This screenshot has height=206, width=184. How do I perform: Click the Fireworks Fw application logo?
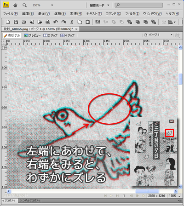coord(6,5)
